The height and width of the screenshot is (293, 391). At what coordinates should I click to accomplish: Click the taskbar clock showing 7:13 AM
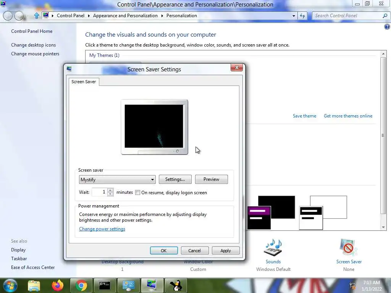pyautogui.click(x=372, y=286)
